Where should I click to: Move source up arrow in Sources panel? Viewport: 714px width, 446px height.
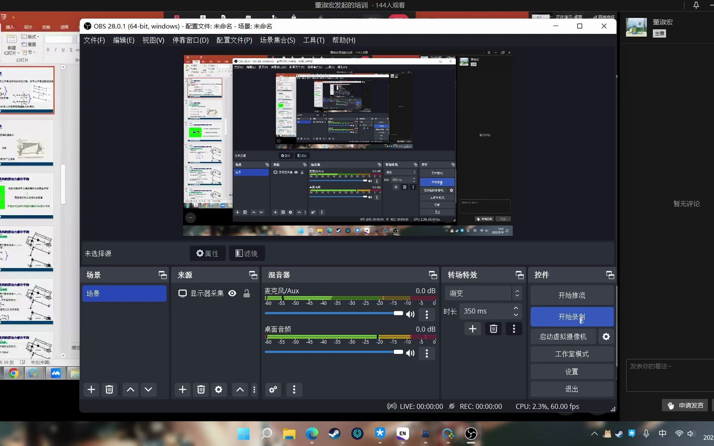pyautogui.click(x=240, y=389)
